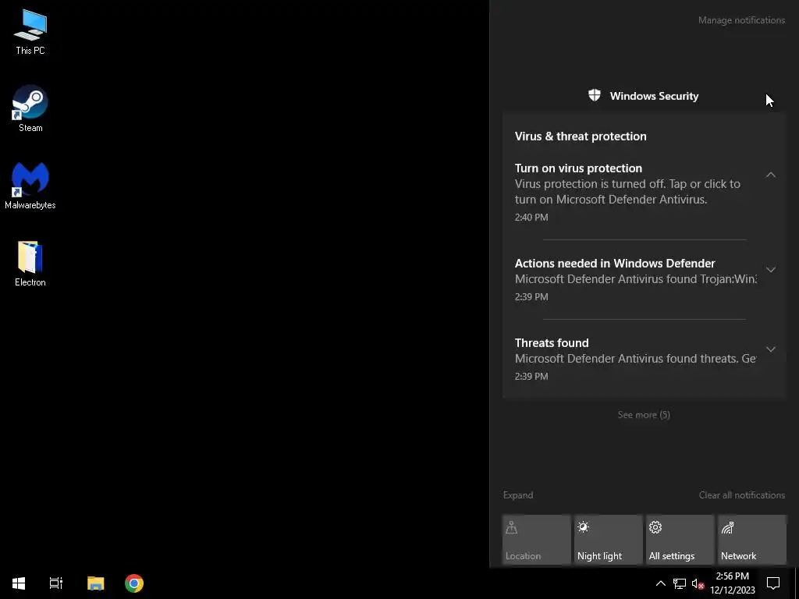Expand the Actions needed in Windows Defender notification
Screen dimensions: 799x599
(771, 269)
